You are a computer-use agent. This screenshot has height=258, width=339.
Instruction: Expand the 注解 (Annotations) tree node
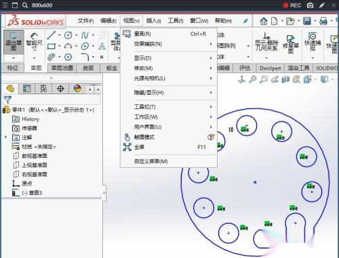coord(6,137)
